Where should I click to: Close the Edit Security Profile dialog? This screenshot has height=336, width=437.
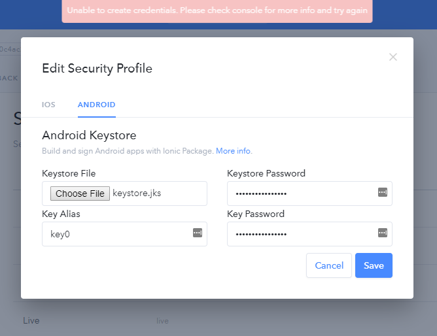click(393, 57)
